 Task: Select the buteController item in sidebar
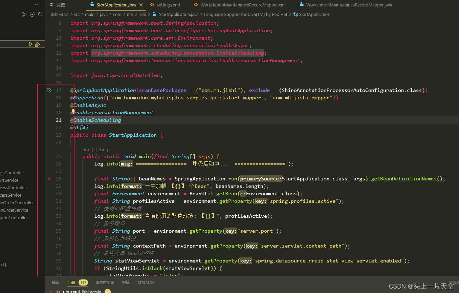point(14,218)
